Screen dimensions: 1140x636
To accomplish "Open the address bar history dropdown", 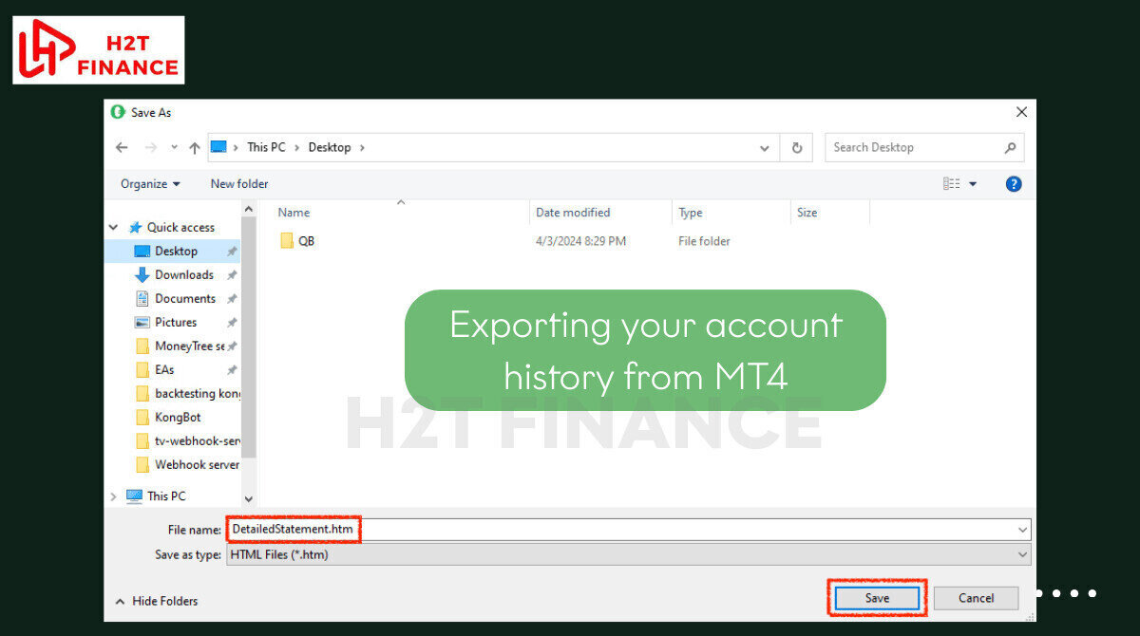I will tap(765, 148).
